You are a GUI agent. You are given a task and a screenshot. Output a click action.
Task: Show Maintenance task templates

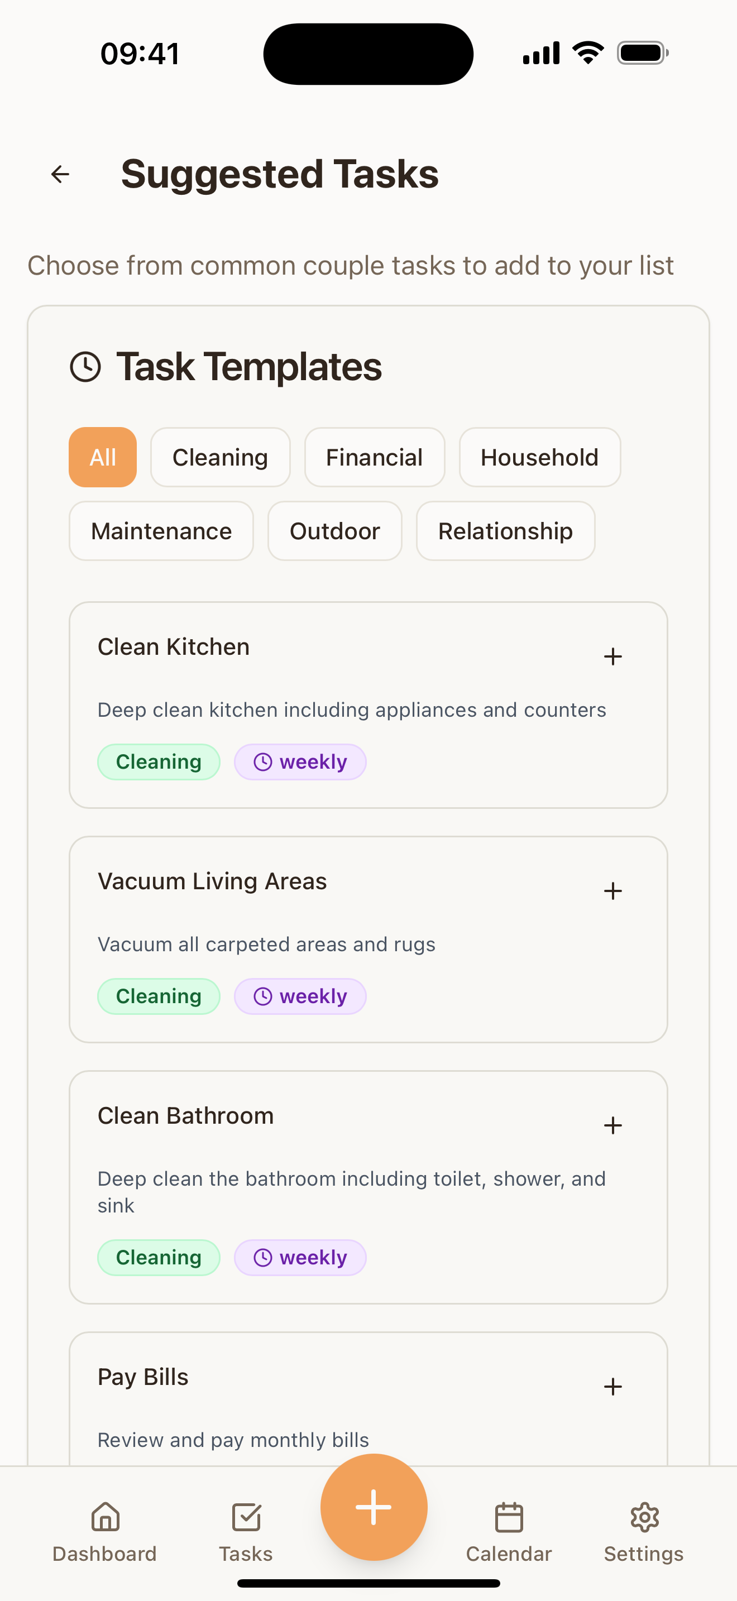tap(161, 531)
